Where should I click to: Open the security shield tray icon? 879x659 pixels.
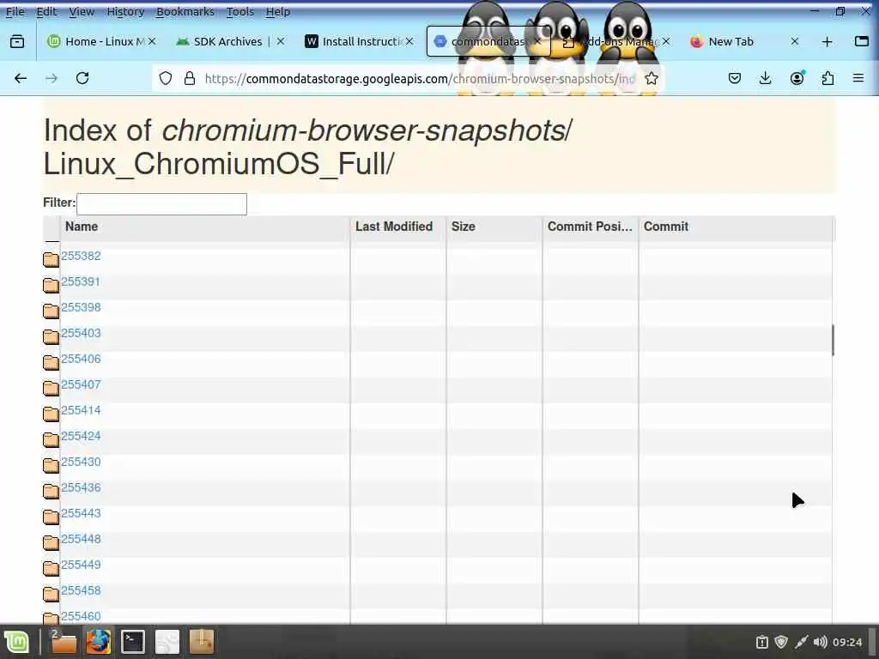pos(781,642)
